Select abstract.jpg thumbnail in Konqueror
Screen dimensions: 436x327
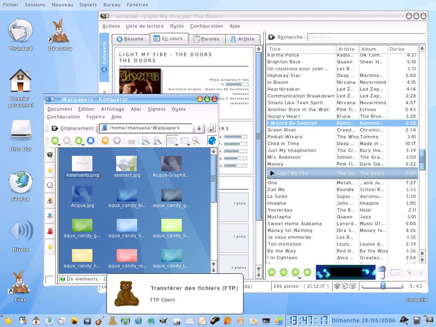tap(126, 163)
